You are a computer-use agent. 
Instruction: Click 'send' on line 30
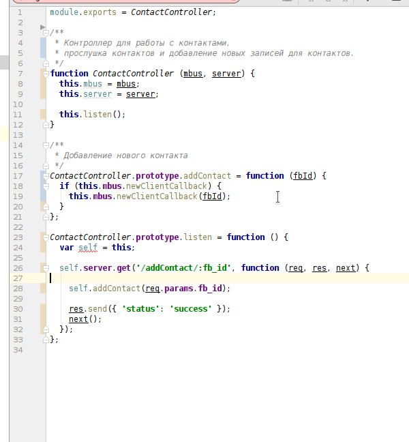(x=97, y=309)
